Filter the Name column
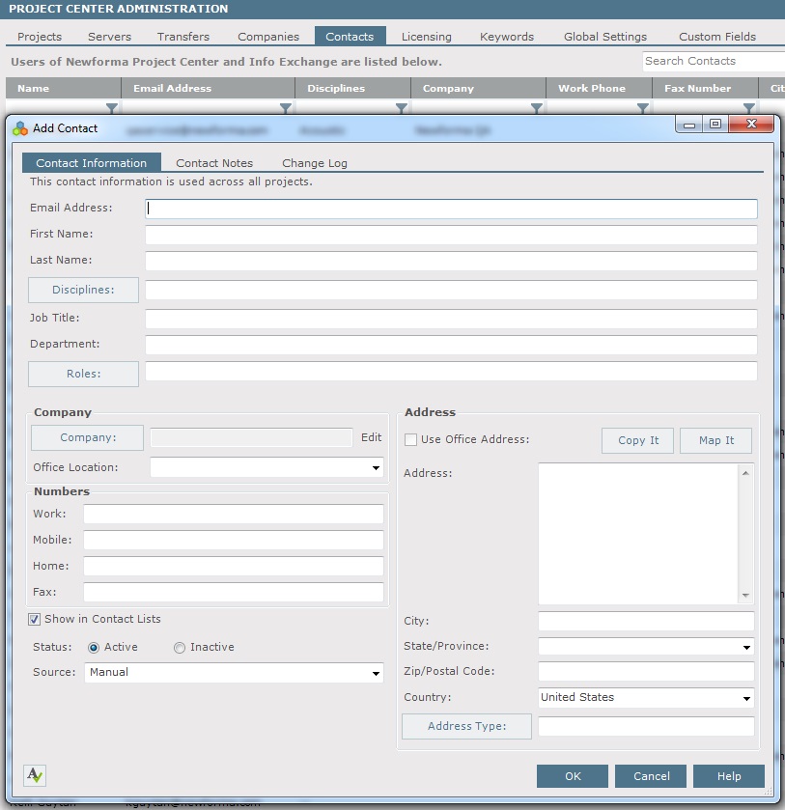Image resolution: width=785 pixels, height=810 pixels. (112, 108)
